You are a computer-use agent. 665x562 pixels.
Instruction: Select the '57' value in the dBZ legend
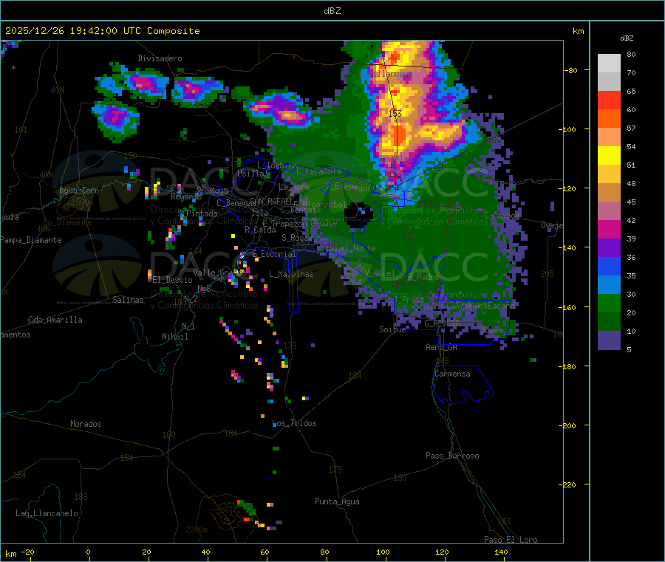[631, 128]
